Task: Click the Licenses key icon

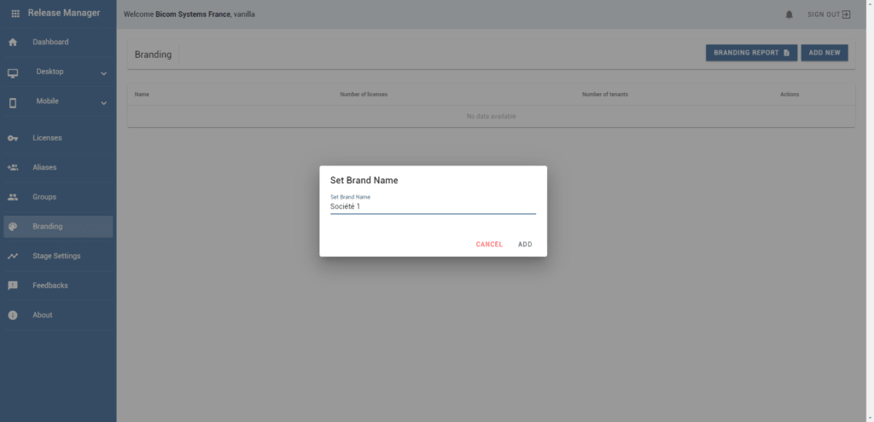Action: 13,138
